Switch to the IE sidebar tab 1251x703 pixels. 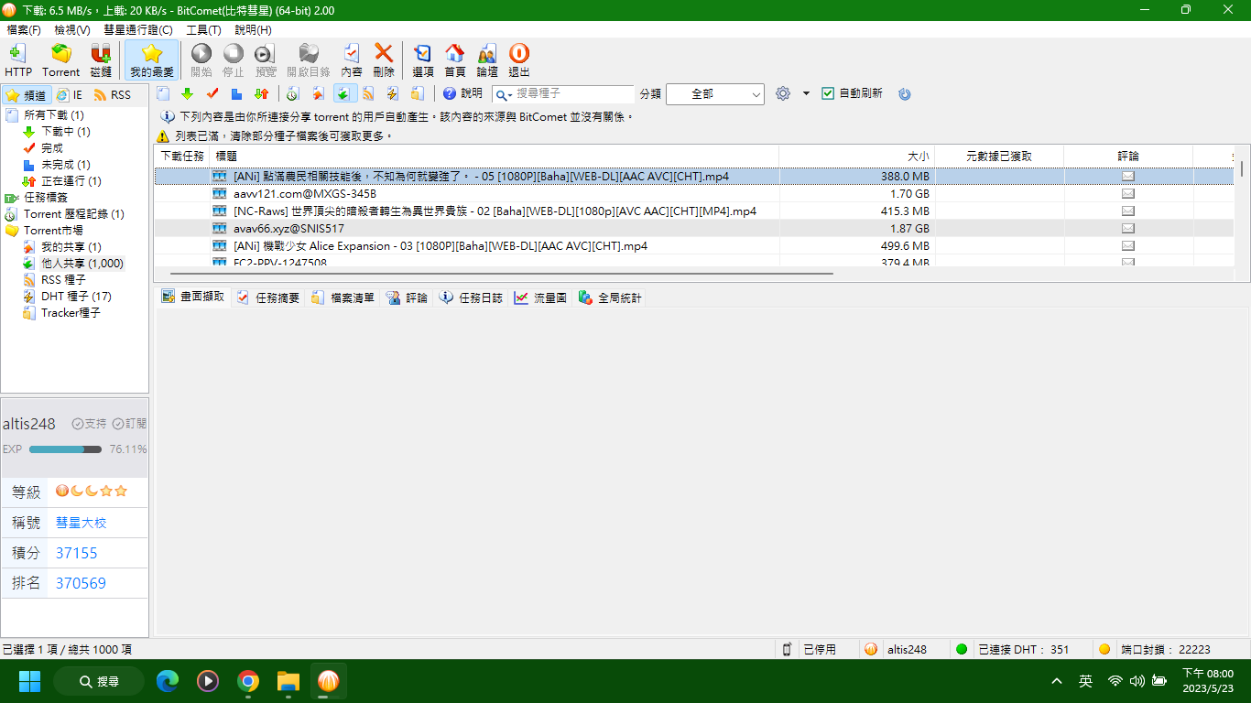point(69,95)
